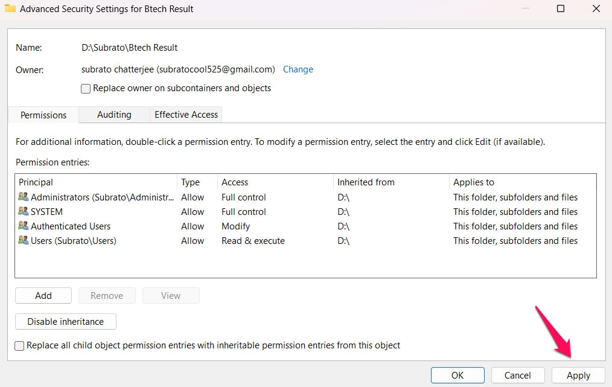Select the Users (Subrato\Users) entry name
The image size is (612, 387).
[x=74, y=240]
